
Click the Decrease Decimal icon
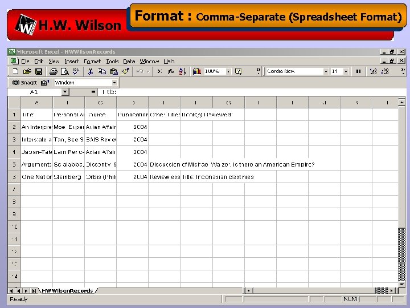point(385,71)
